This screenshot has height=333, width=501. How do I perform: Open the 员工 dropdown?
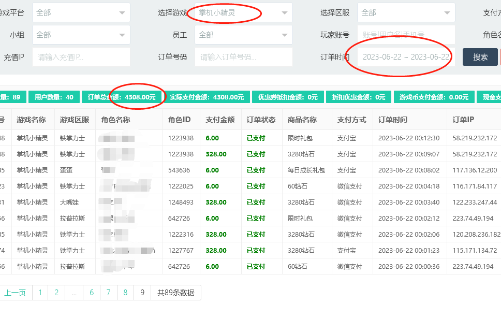243,35
